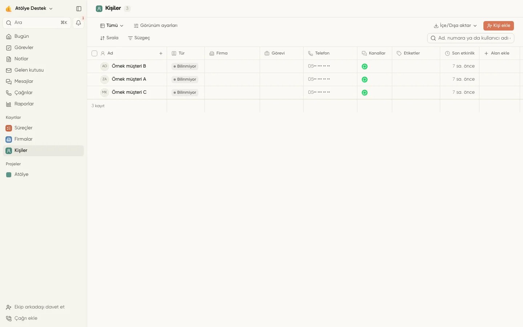Open Notlar from the sidebar

click(x=43, y=59)
